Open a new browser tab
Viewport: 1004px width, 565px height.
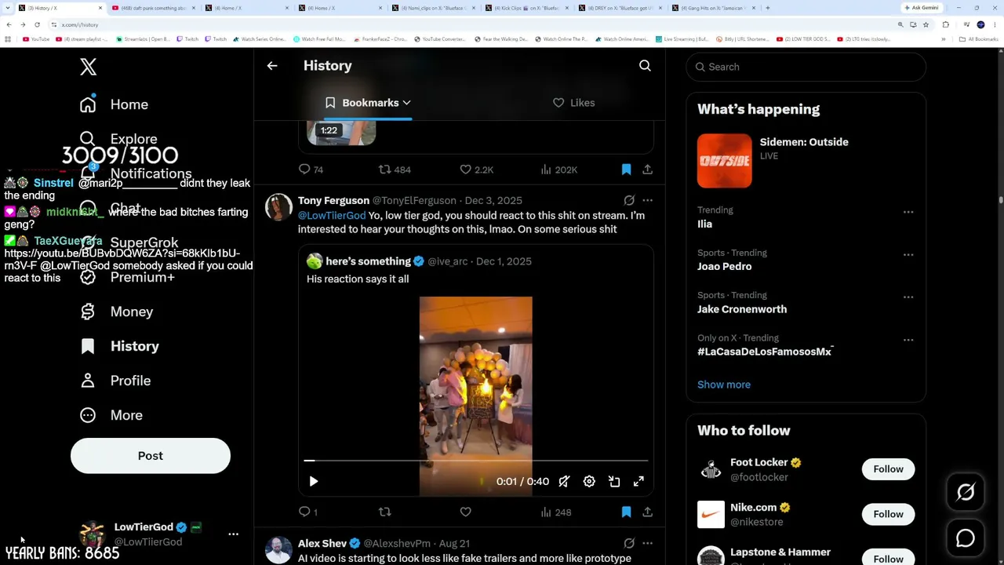pos(767,8)
